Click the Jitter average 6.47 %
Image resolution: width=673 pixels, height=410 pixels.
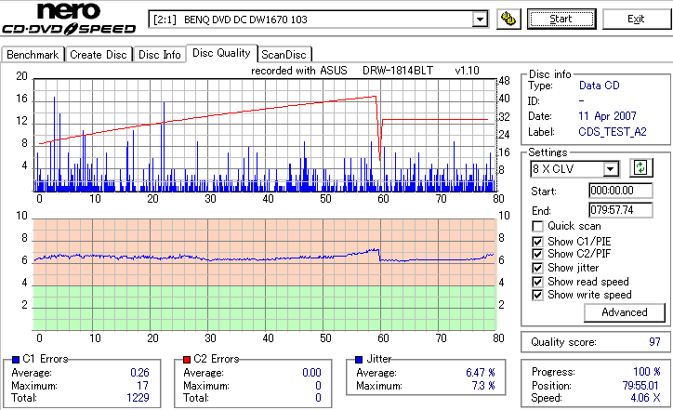(x=481, y=373)
